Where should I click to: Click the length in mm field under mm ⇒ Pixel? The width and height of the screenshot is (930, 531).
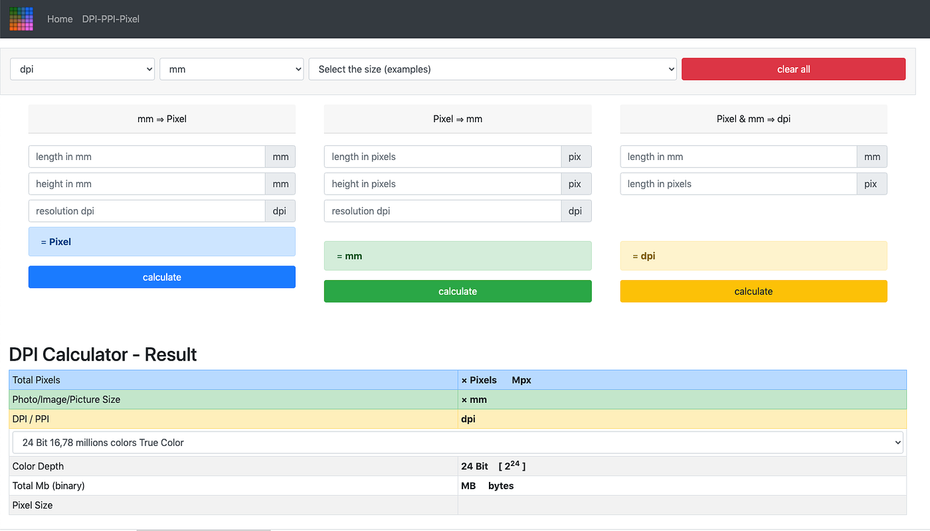(x=147, y=157)
